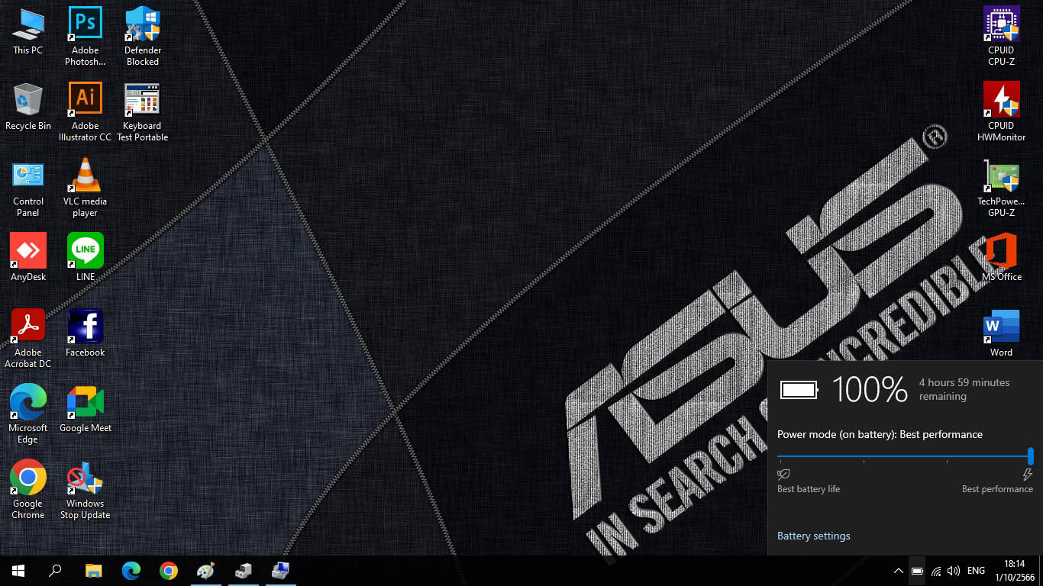Close the flyout via tray battery icon
The width and height of the screenshot is (1043, 586).
pos(917,571)
